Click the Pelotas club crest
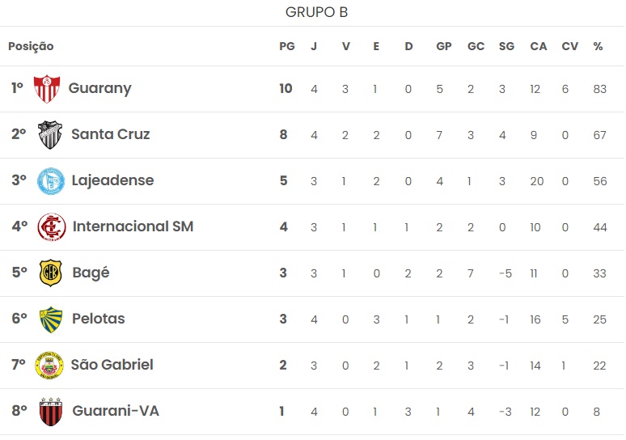The width and height of the screenshot is (626, 440). [x=51, y=319]
